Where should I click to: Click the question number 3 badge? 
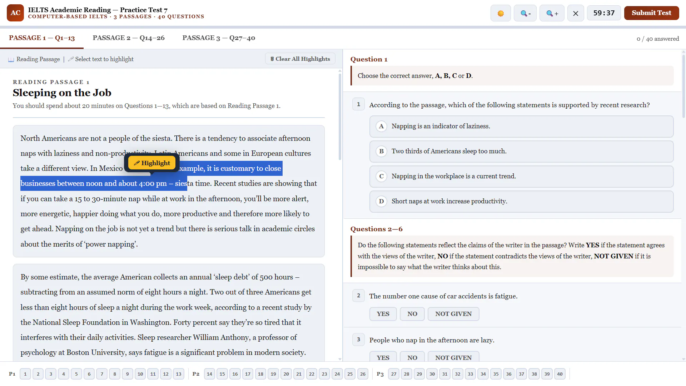coord(358,340)
